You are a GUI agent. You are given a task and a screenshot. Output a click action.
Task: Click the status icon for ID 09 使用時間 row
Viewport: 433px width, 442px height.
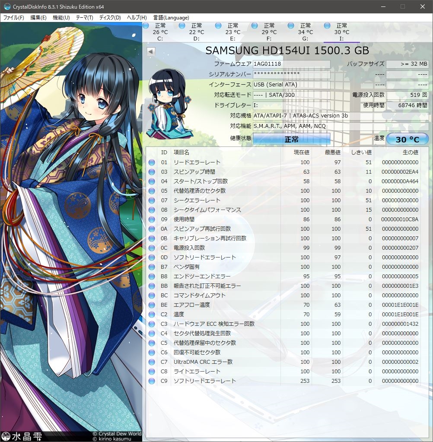(152, 219)
